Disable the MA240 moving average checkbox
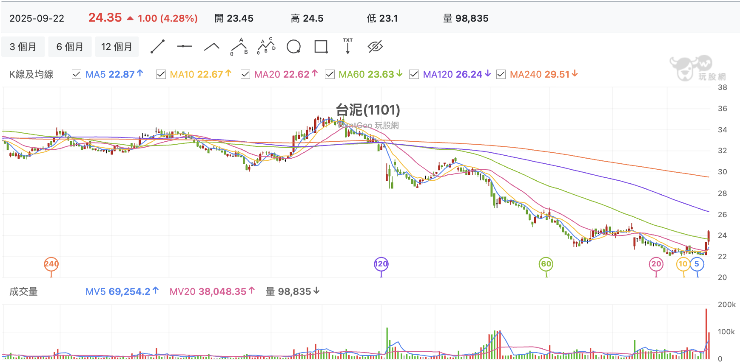Viewport: 740px width, 364px height. pyautogui.click(x=501, y=74)
